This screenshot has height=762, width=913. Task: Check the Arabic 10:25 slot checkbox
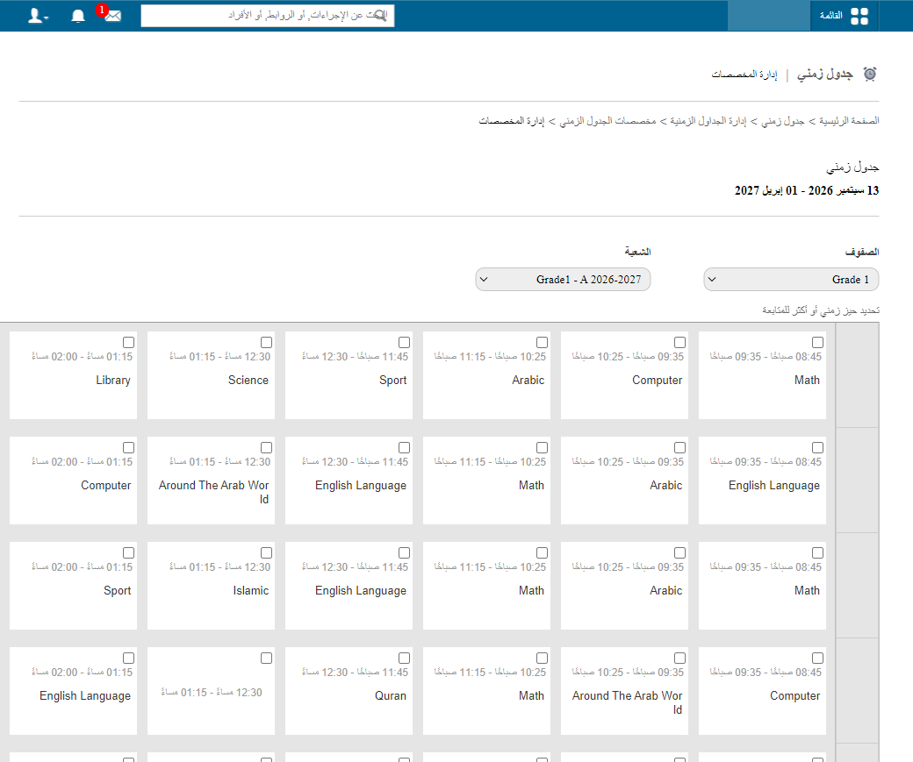pos(543,343)
